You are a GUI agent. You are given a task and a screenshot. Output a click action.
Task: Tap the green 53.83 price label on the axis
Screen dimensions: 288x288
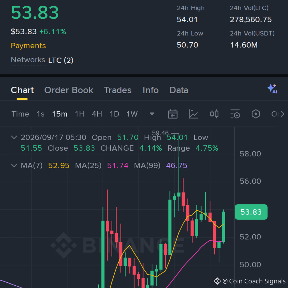coord(251,212)
